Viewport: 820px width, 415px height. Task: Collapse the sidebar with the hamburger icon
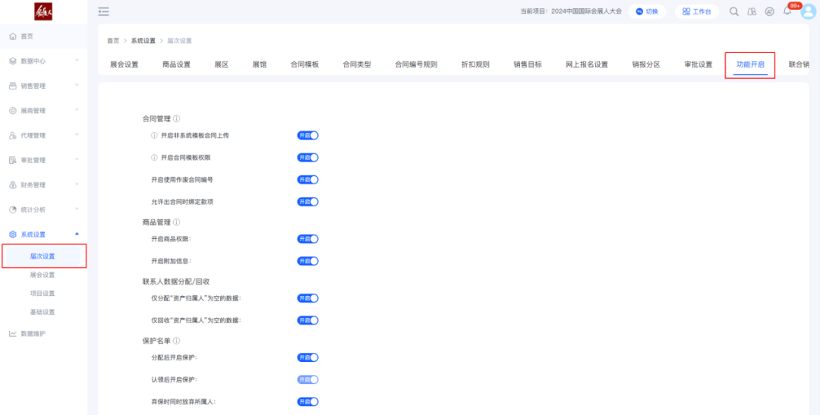pyautogui.click(x=103, y=11)
